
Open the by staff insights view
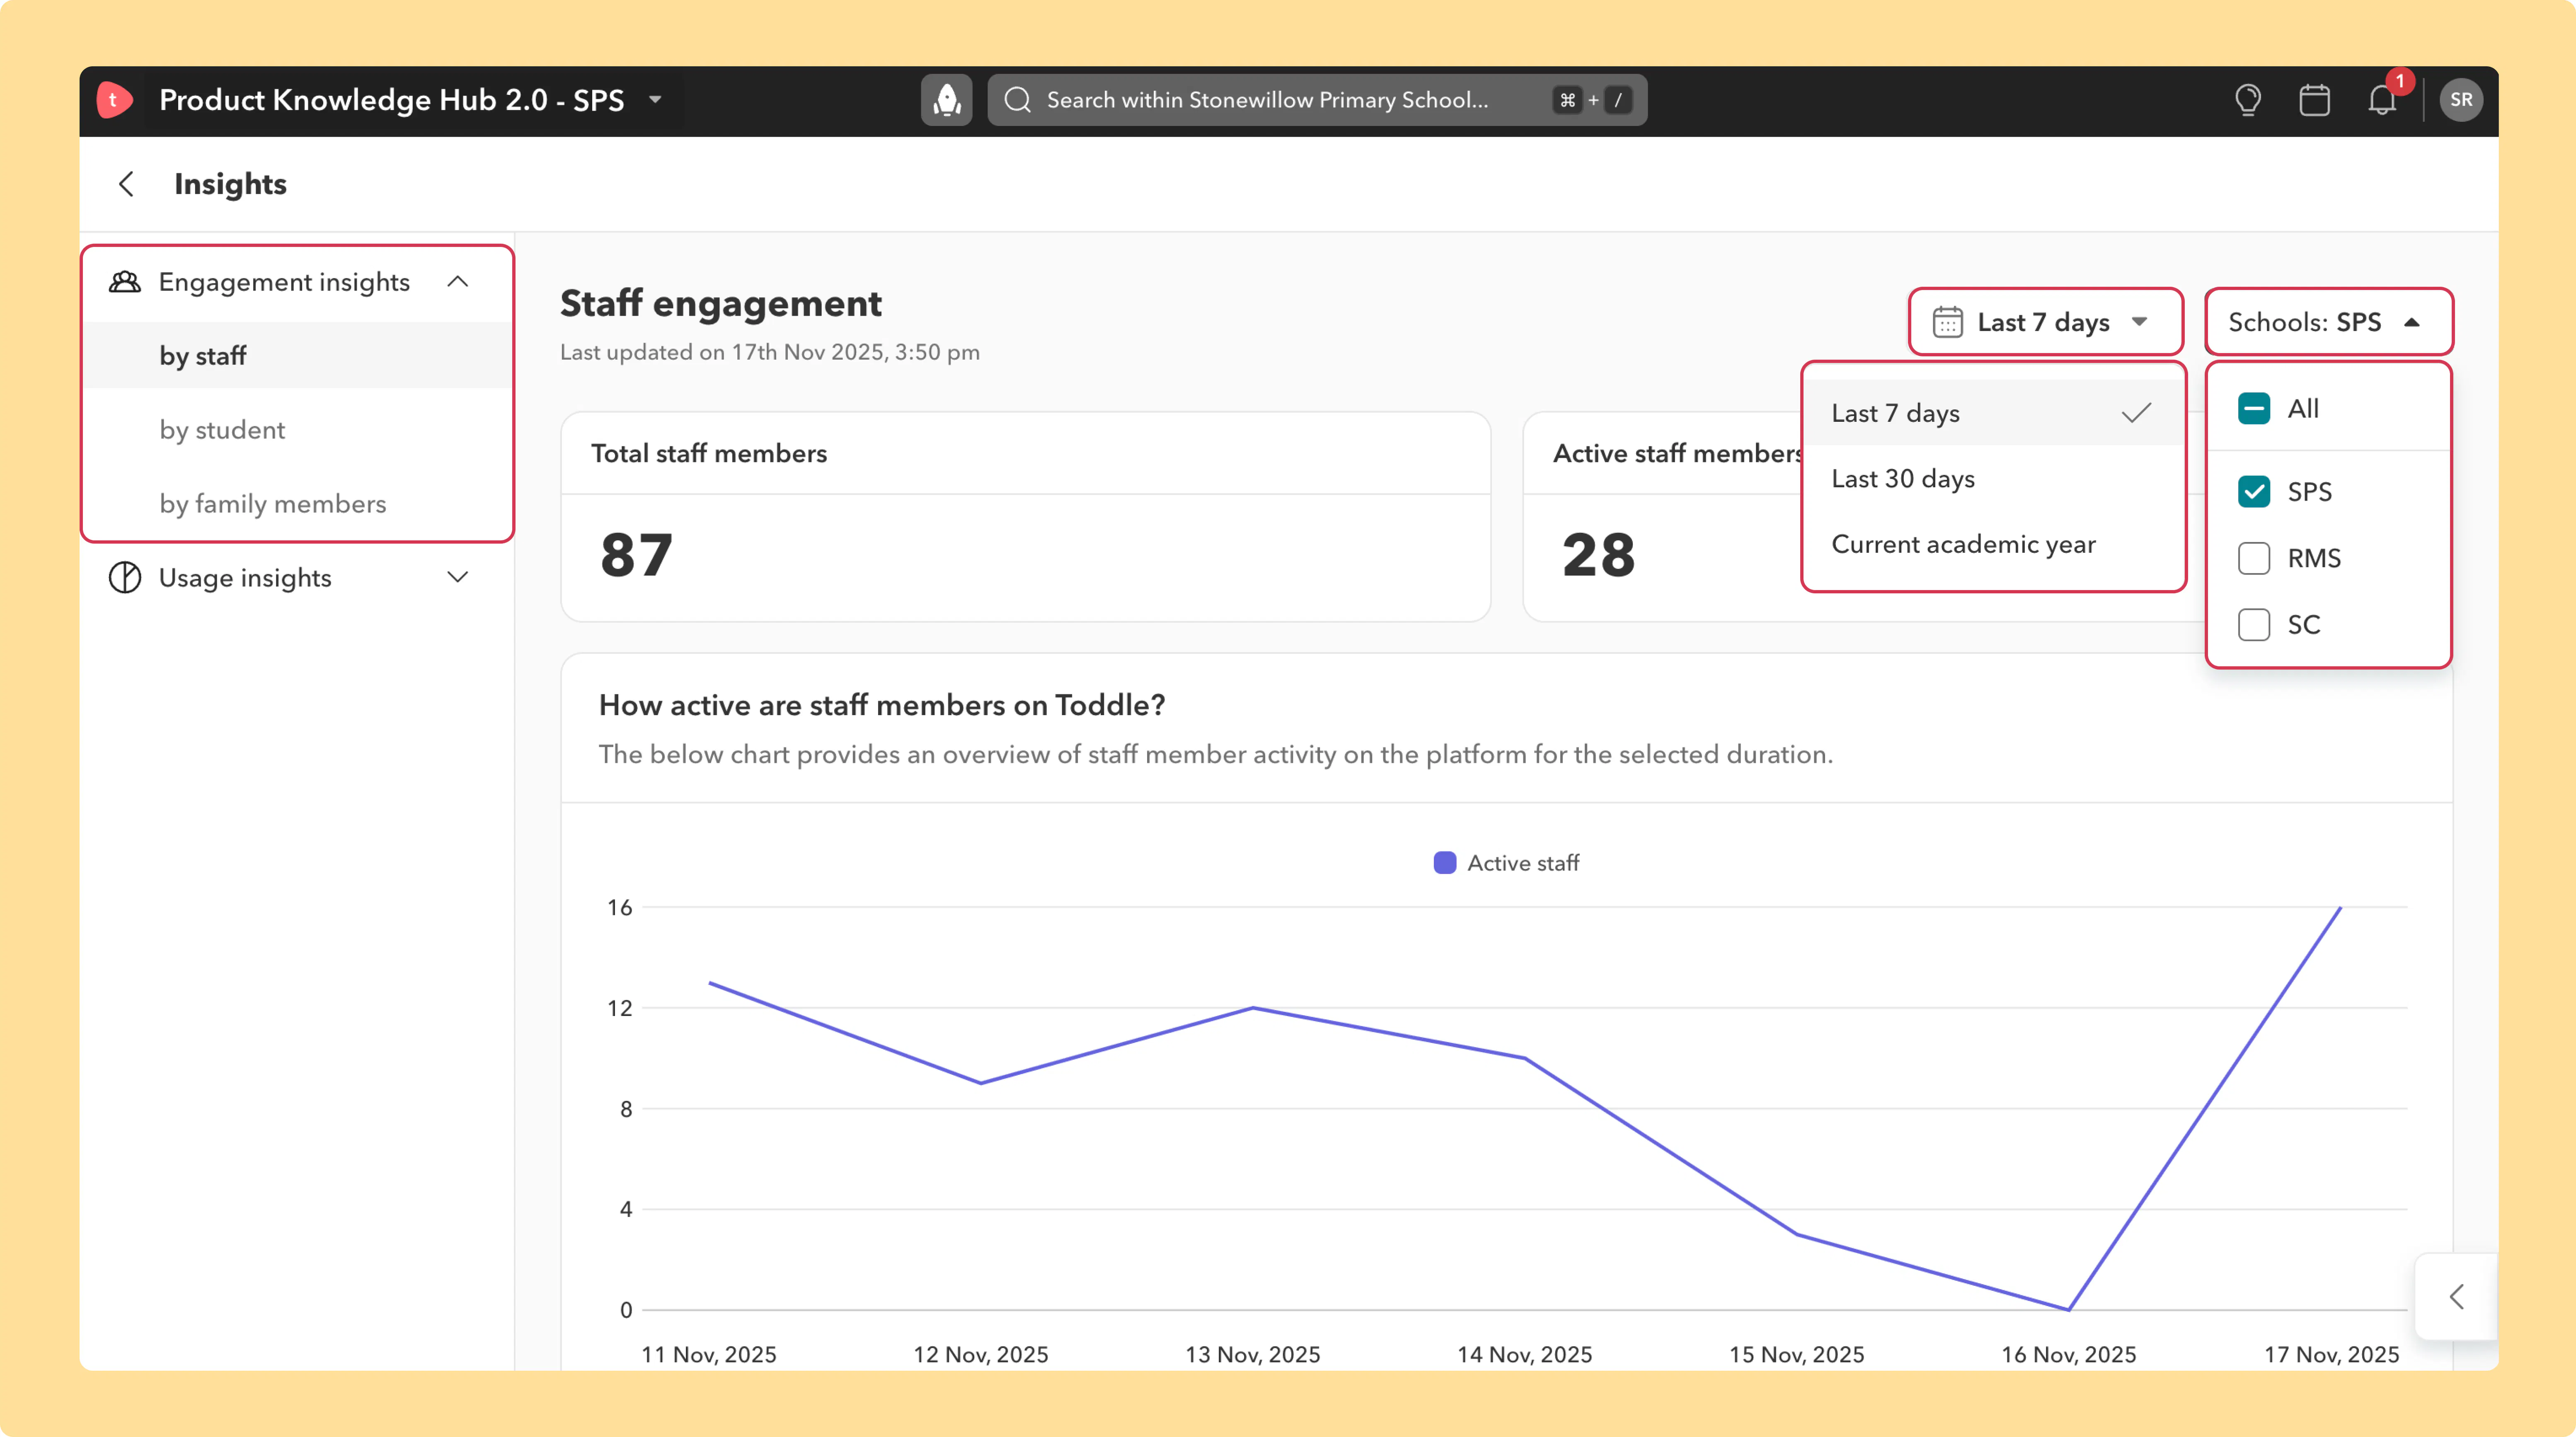pos(297,356)
